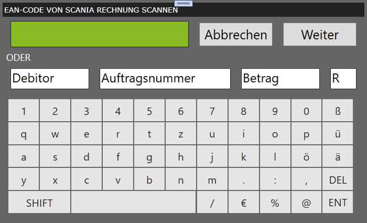Screen dimensions: 367x223
Task: Select the Betrag input field
Action: (x=280, y=79)
